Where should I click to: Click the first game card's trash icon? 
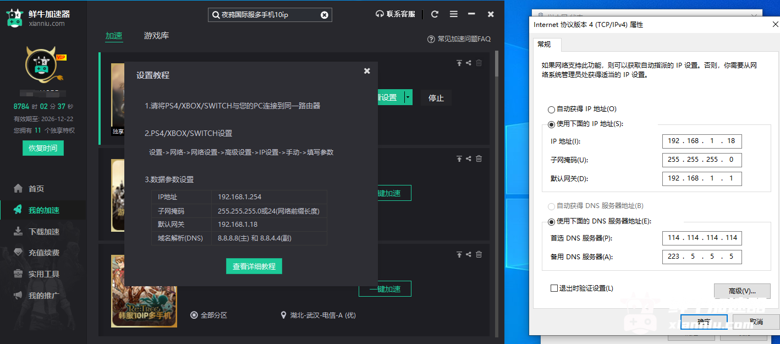point(479,63)
